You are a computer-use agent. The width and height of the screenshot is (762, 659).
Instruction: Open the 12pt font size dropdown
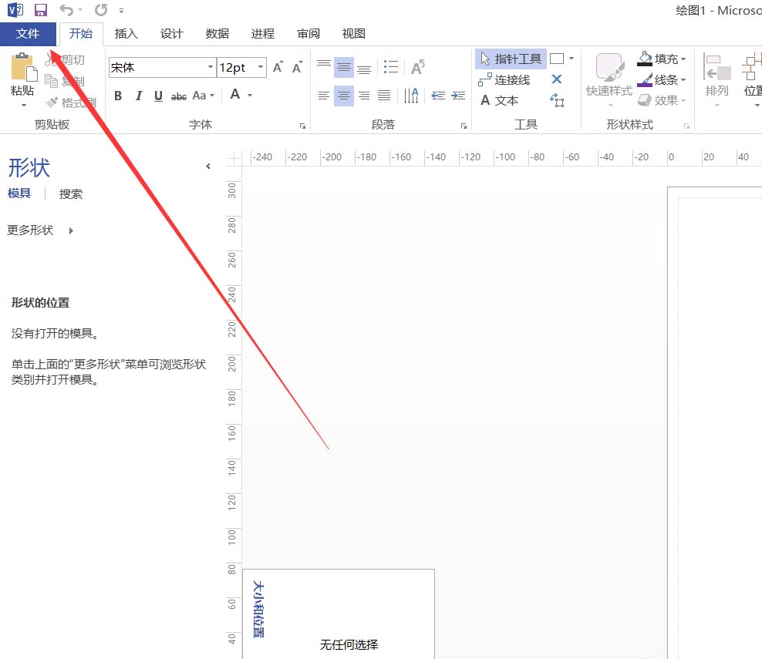(261, 68)
